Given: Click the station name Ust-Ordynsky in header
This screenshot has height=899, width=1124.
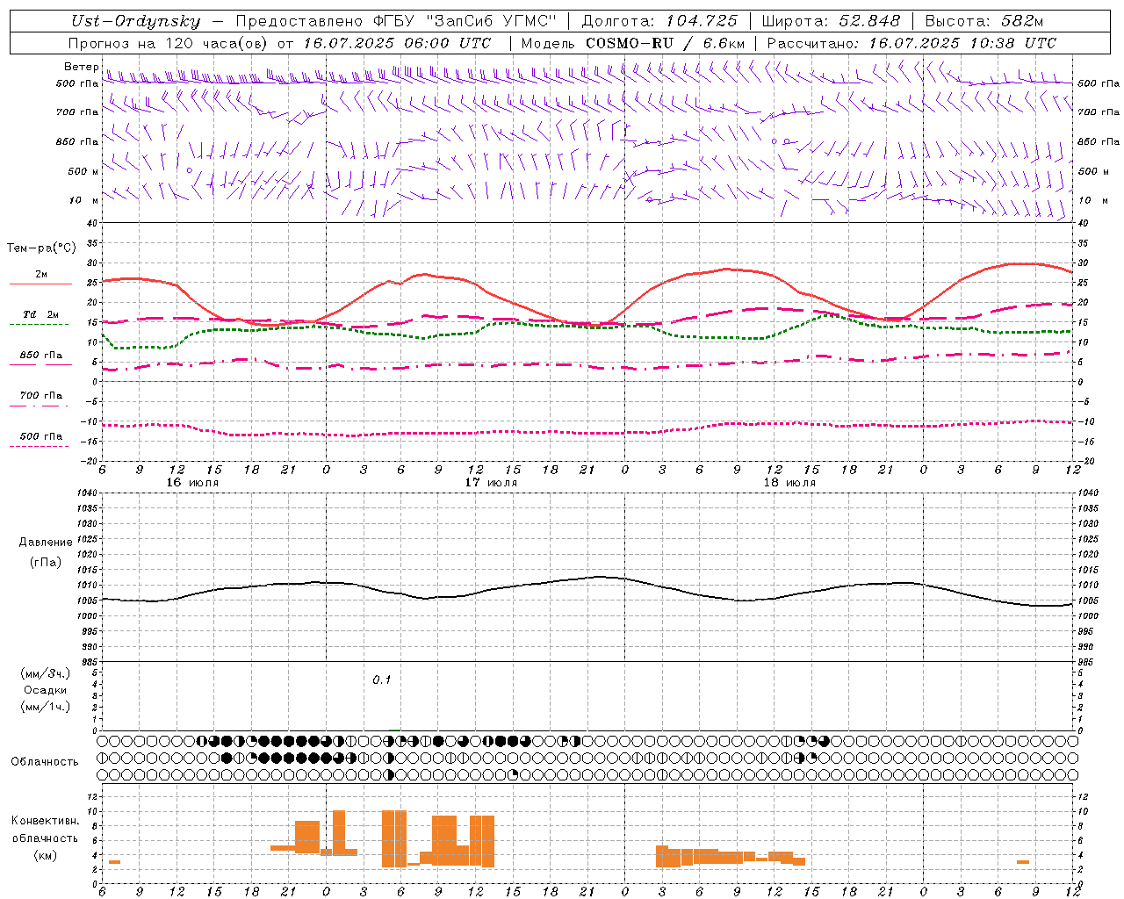Looking at the screenshot, I should click(x=135, y=21).
